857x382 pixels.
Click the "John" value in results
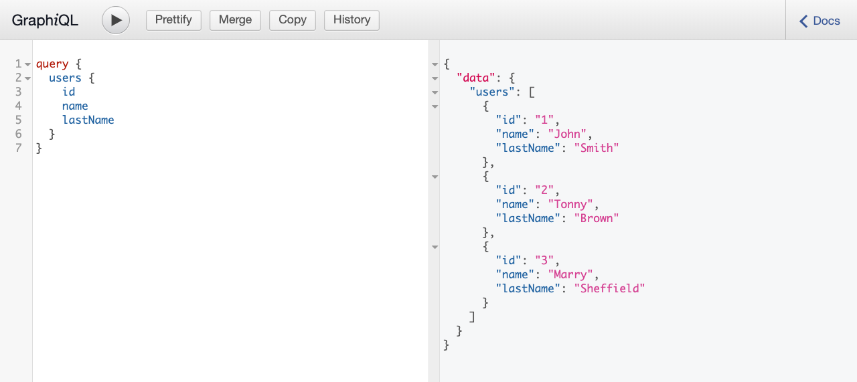[568, 134]
